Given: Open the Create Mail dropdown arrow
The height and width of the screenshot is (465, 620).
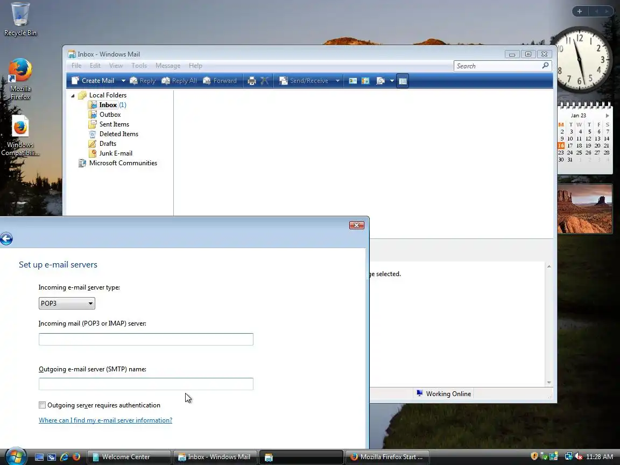Looking at the screenshot, I should tap(123, 81).
